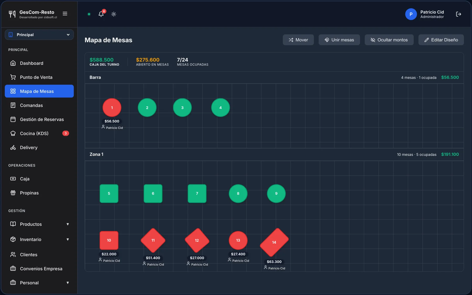This screenshot has width=472, height=295.
Task: Toggle Ocultar montos visibility
Action: [389, 40]
